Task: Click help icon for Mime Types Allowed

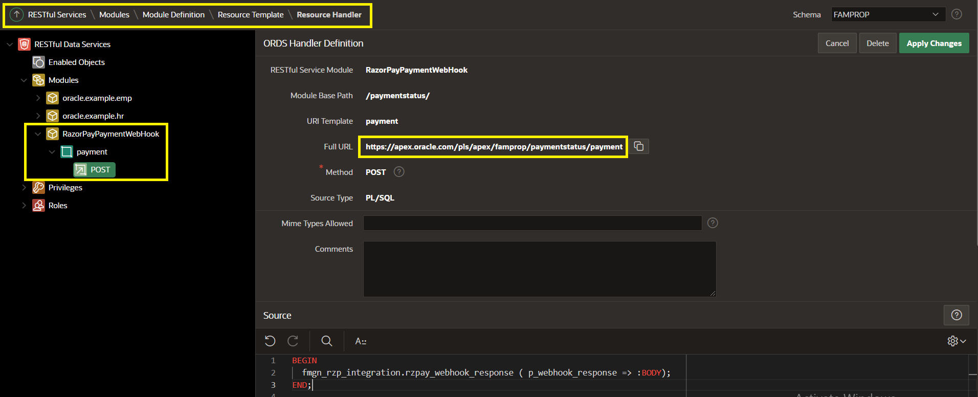Action: point(713,223)
